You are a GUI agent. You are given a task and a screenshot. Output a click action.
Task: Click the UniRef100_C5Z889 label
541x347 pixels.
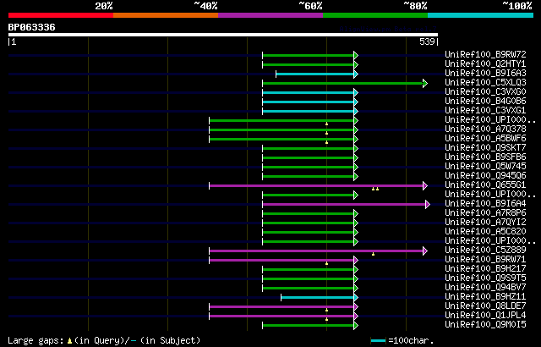[485, 251]
